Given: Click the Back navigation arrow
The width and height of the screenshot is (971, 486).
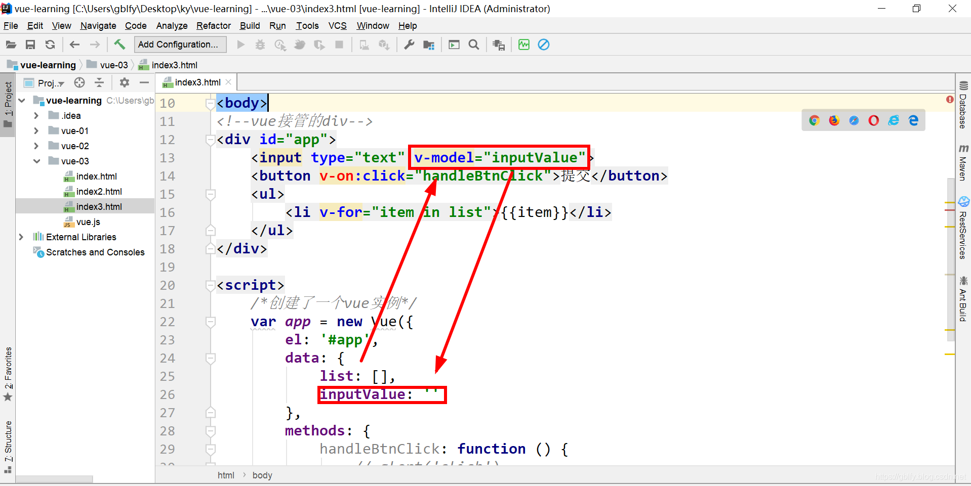Looking at the screenshot, I should click(x=74, y=45).
